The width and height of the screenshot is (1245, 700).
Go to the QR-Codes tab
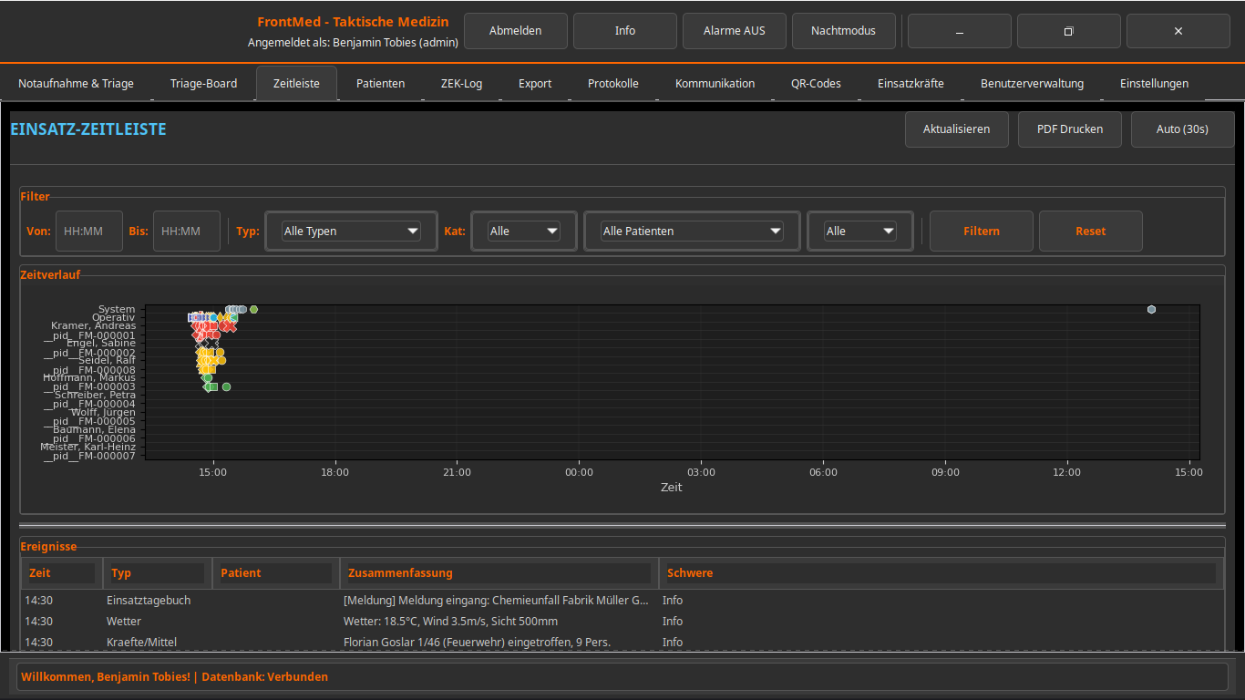pyautogui.click(x=816, y=84)
